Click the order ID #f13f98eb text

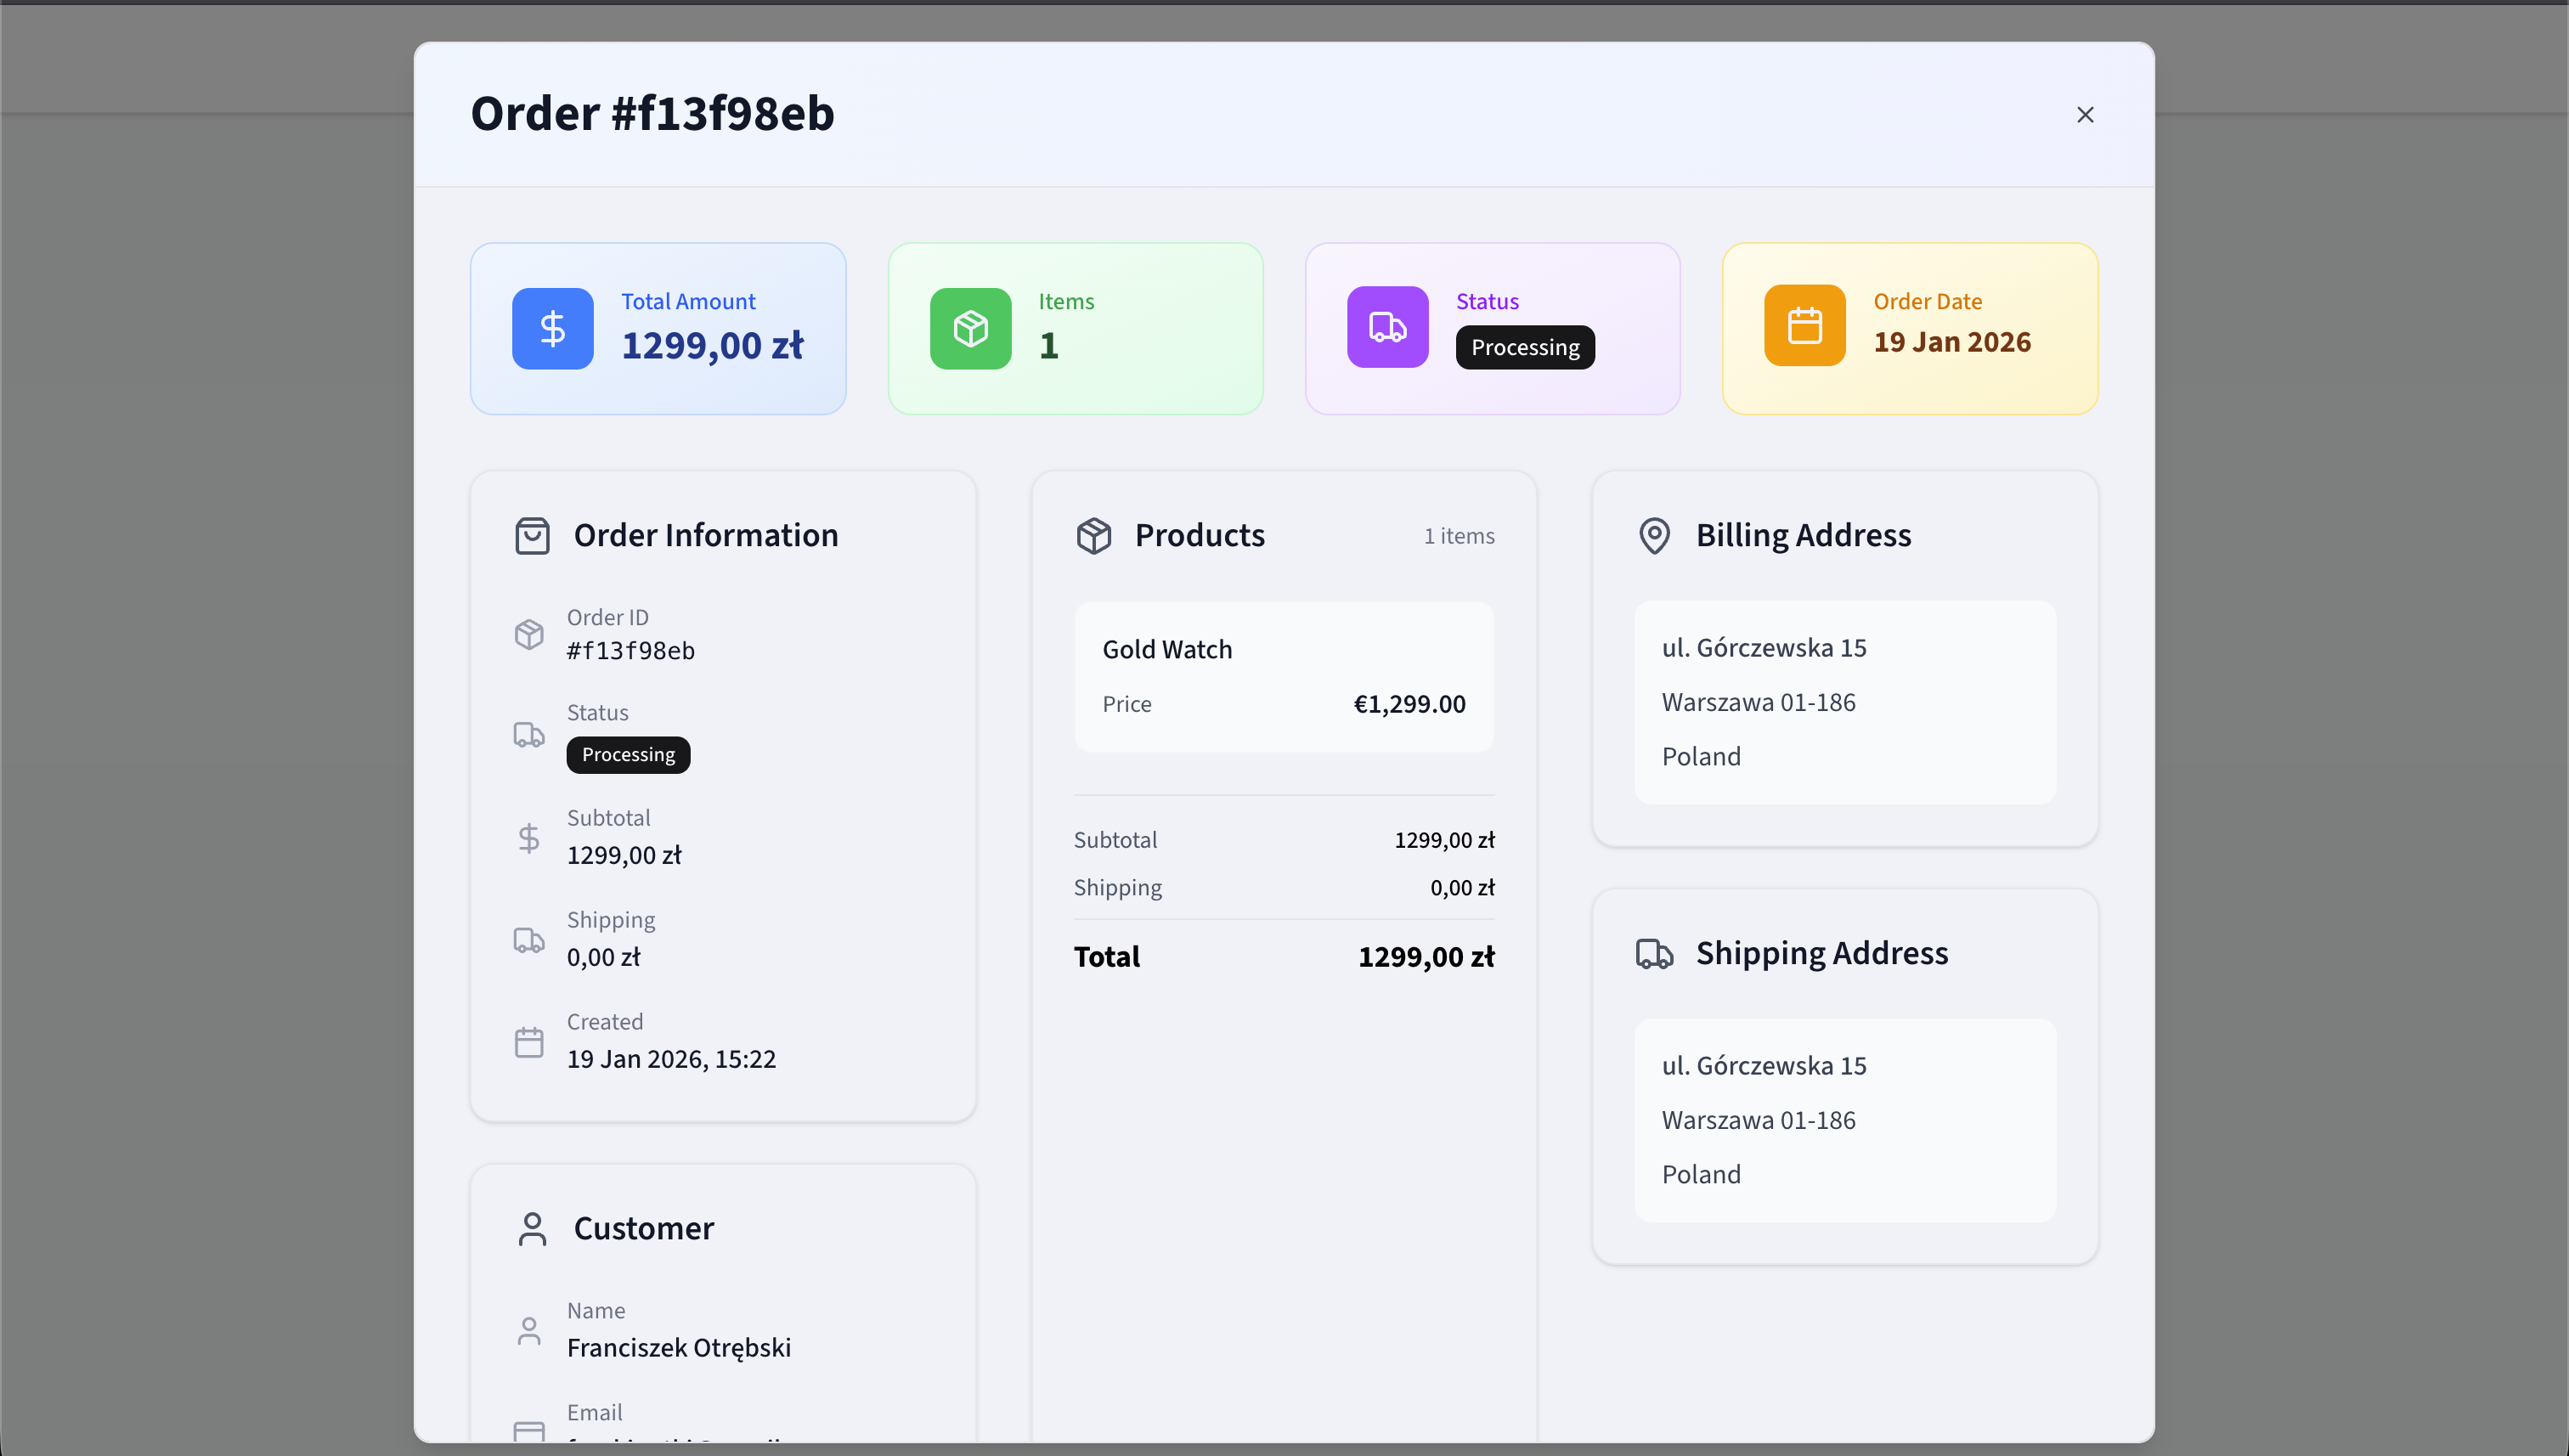630,651
